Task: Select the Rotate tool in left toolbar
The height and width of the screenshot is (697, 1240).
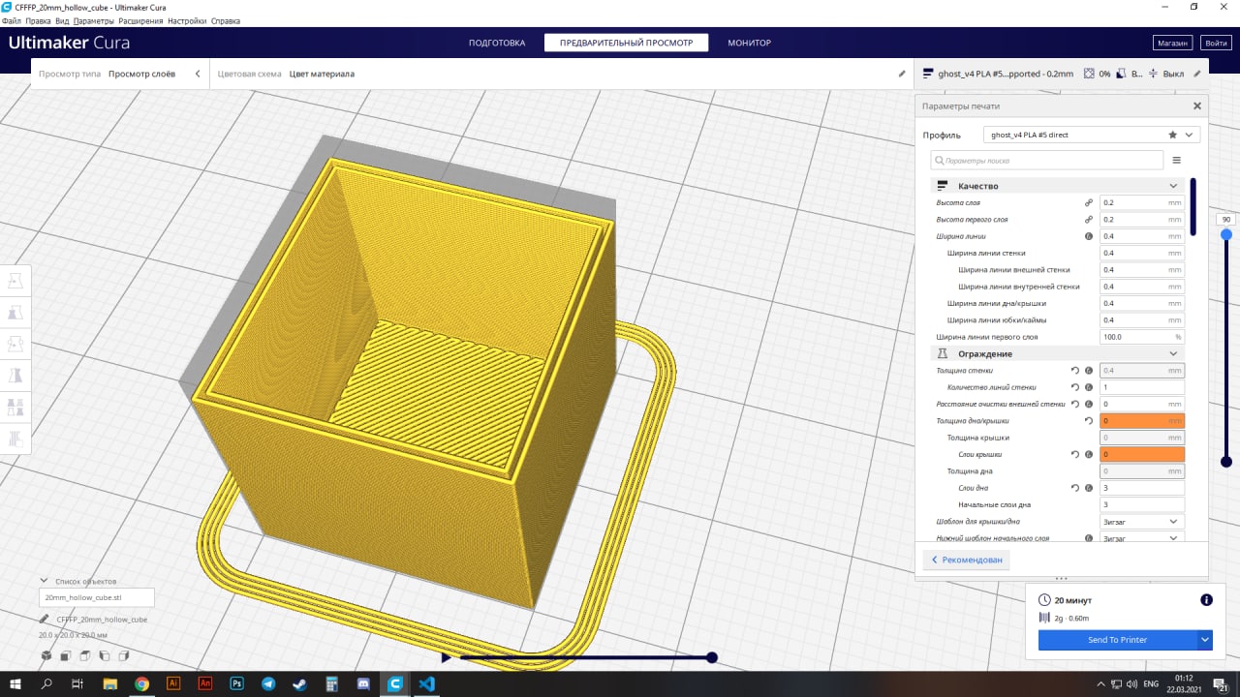Action: (15, 344)
